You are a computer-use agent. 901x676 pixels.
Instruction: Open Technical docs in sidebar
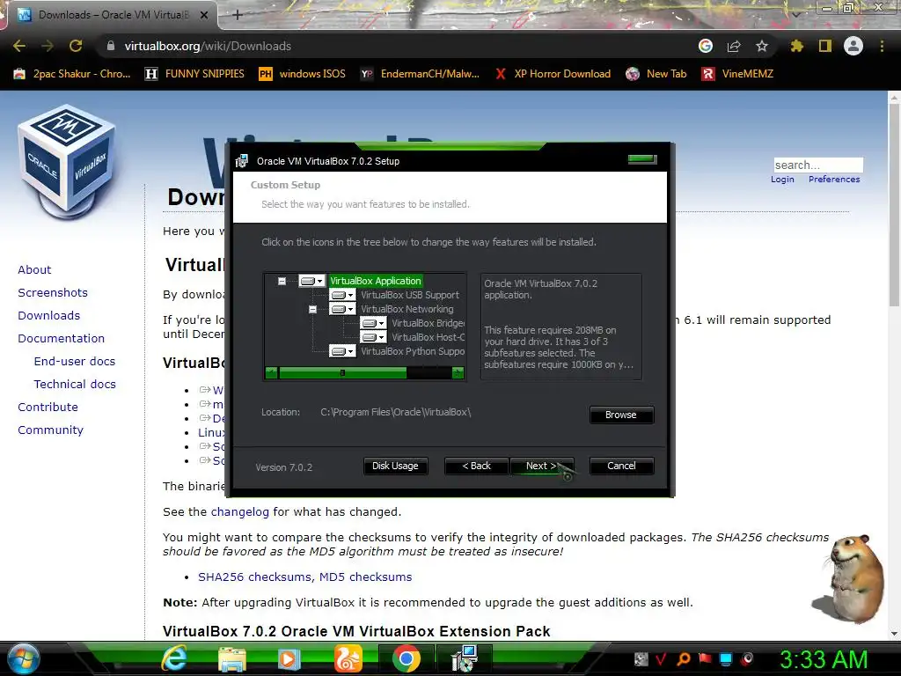tap(75, 384)
